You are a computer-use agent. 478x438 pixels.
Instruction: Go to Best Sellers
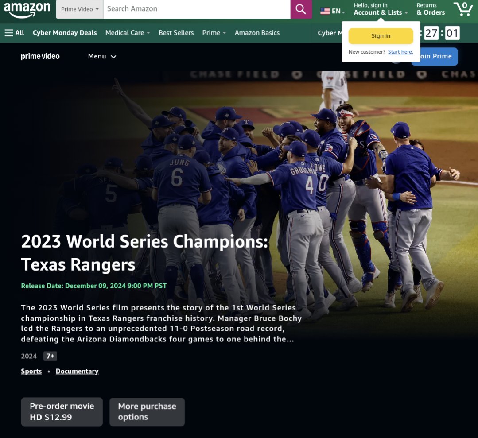[x=176, y=33]
